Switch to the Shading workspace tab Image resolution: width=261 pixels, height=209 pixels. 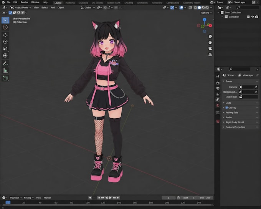coord(129,3)
